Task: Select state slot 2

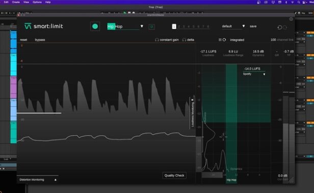Action: tap(179, 26)
